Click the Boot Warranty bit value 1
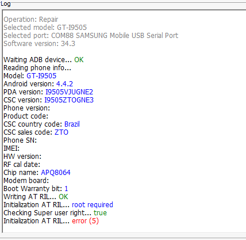 (66, 189)
